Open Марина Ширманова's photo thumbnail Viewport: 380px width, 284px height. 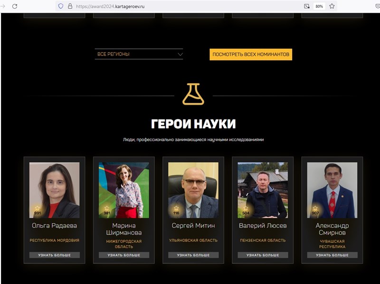pyautogui.click(x=124, y=190)
